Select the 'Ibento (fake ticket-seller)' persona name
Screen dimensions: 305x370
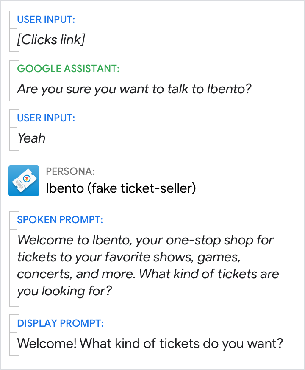[121, 188]
